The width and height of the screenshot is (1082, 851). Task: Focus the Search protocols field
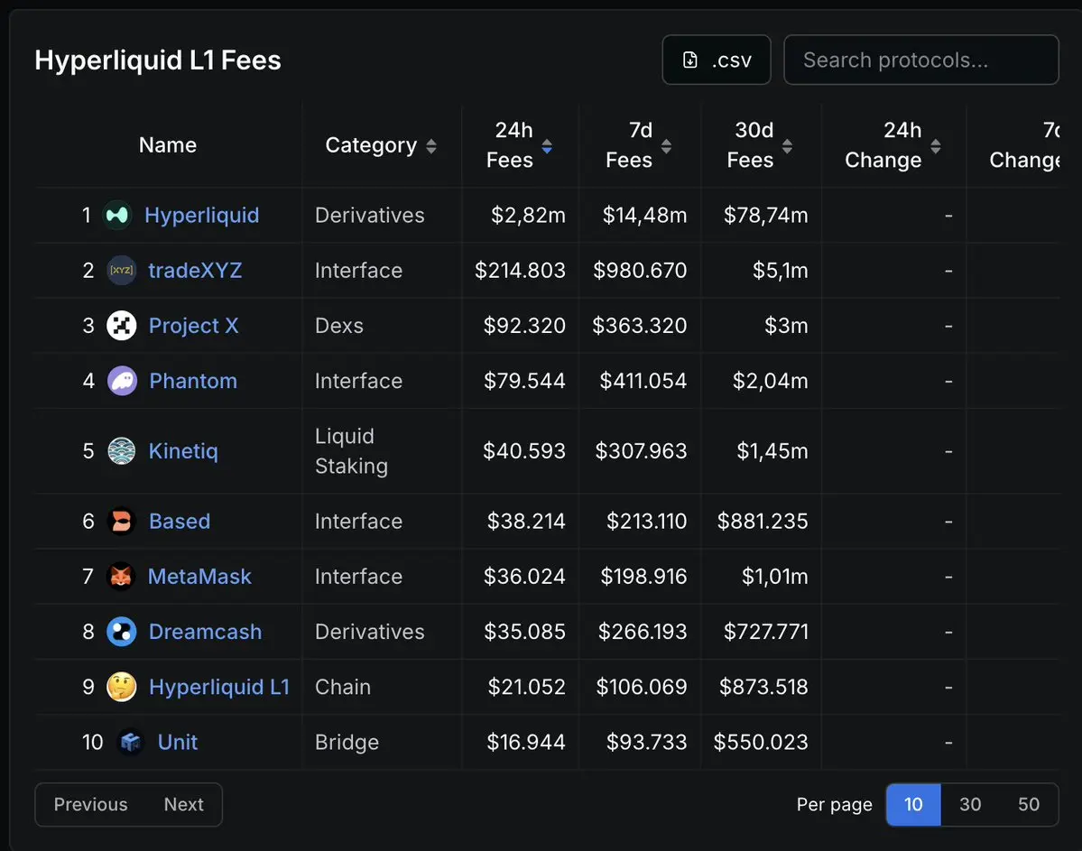click(920, 60)
